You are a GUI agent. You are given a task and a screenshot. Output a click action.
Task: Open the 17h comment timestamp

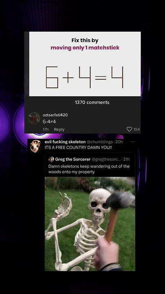pos(46,129)
